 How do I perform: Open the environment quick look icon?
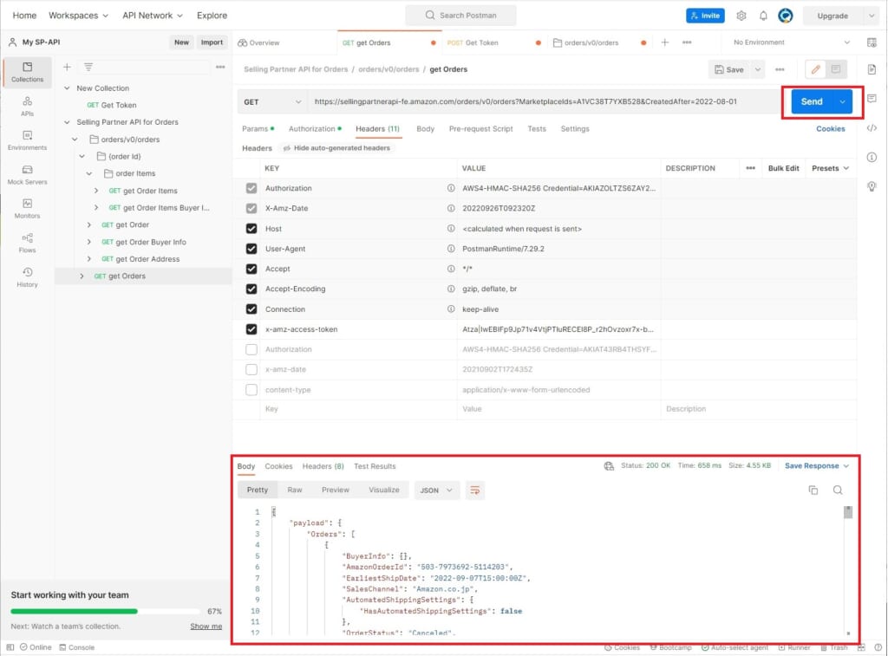[872, 42]
